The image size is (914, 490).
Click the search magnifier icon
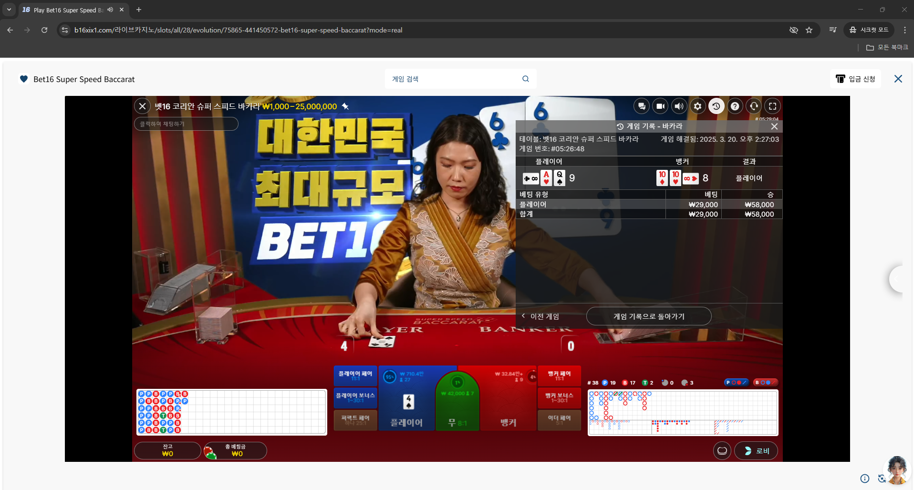[x=526, y=79]
